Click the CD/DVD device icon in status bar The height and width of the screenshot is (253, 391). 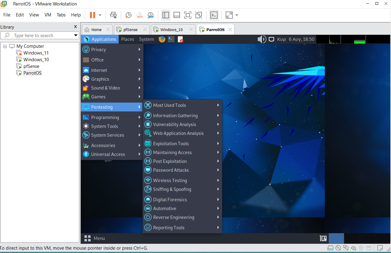(x=338, y=248)
